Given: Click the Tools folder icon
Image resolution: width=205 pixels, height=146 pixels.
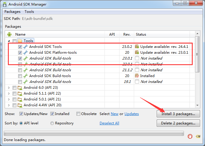Looking at the screenshot, I should coord(20,41).
